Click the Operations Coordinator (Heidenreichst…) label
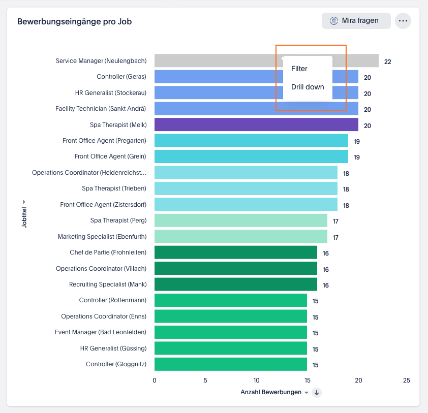 pos(89,173)
